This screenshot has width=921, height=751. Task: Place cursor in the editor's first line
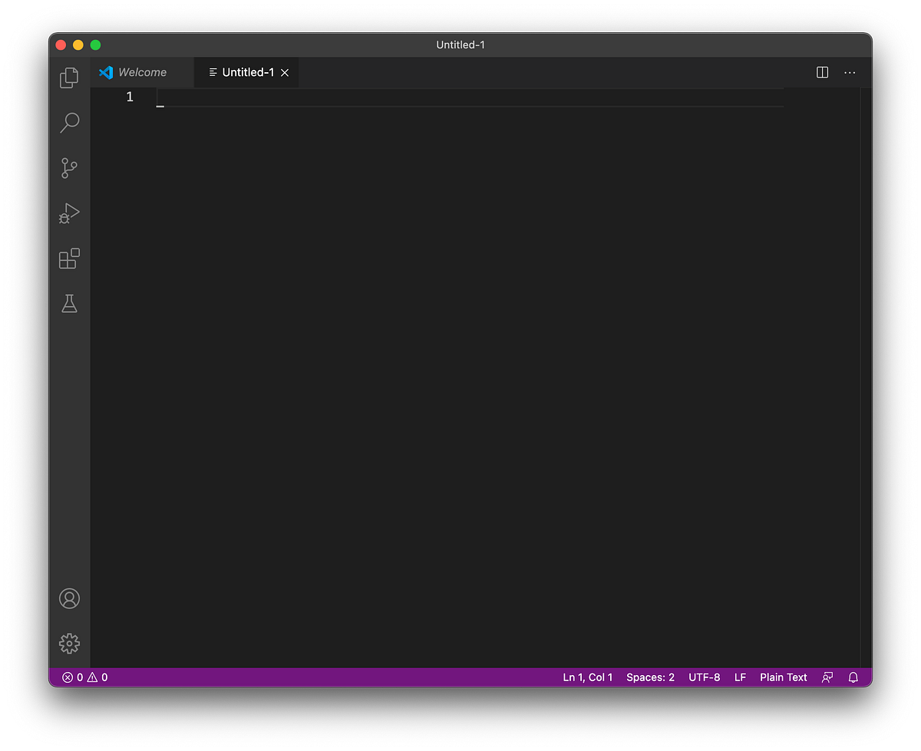tap(470, 97)
